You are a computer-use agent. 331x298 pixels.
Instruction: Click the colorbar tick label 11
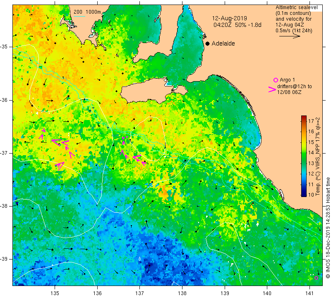click(311, 184)
